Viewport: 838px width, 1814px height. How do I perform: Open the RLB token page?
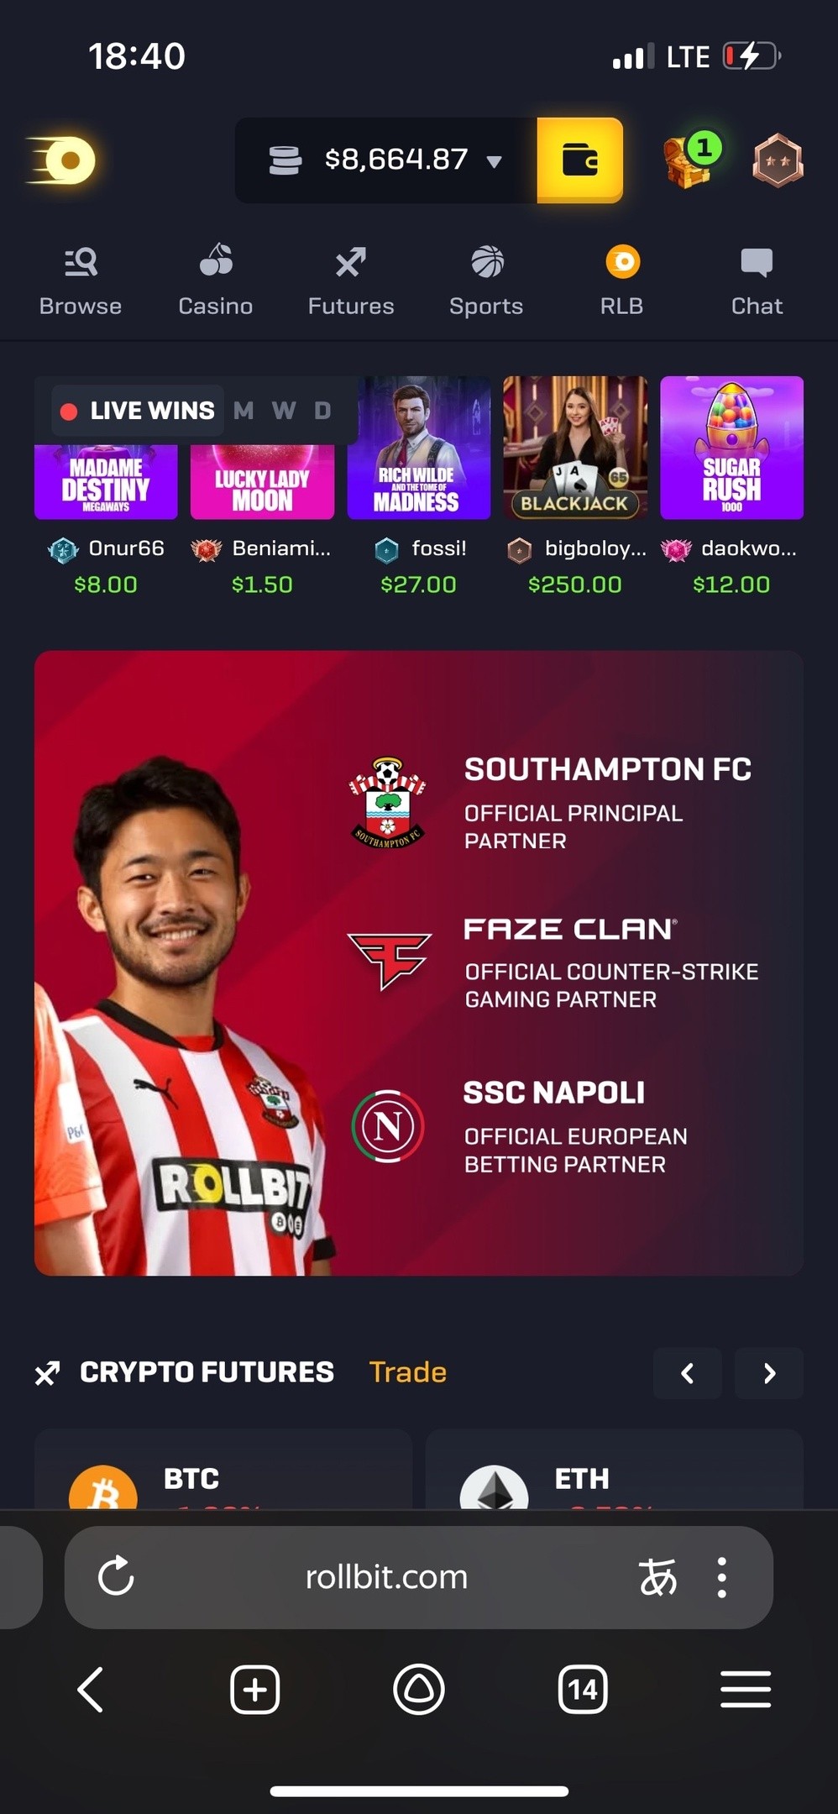[x=622, y=281]
